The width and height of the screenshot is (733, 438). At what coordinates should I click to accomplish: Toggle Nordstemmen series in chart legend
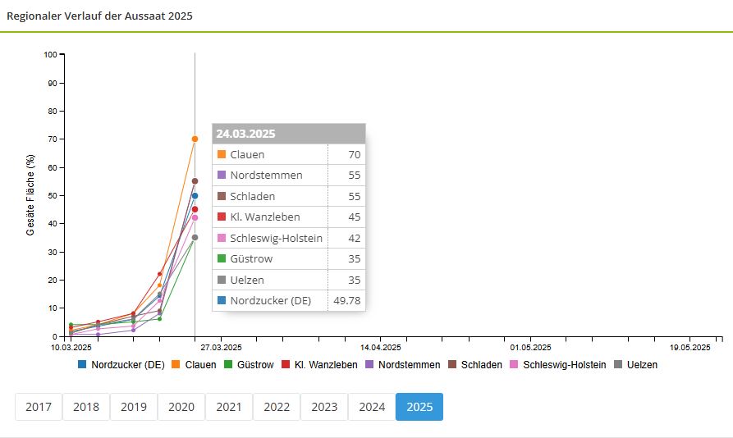tap(403, 365)
